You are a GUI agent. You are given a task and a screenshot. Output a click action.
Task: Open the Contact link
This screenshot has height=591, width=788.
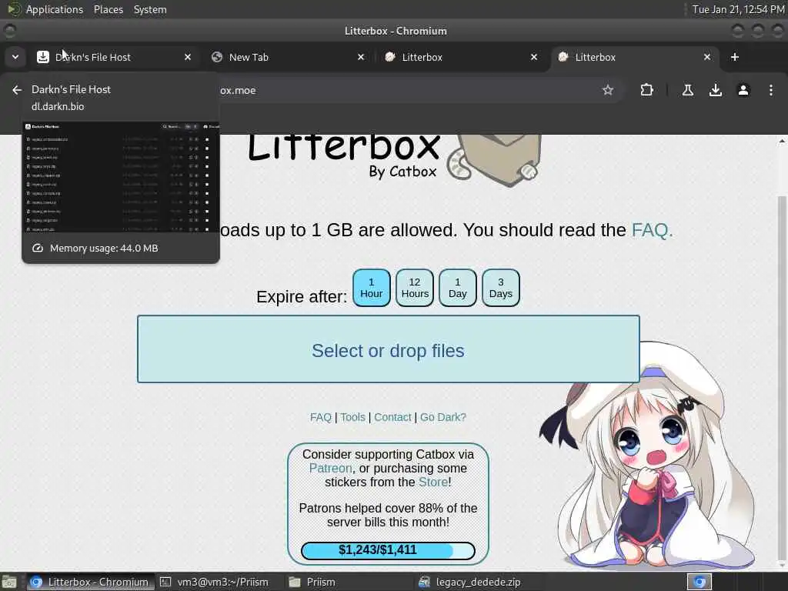click(392, 417)
